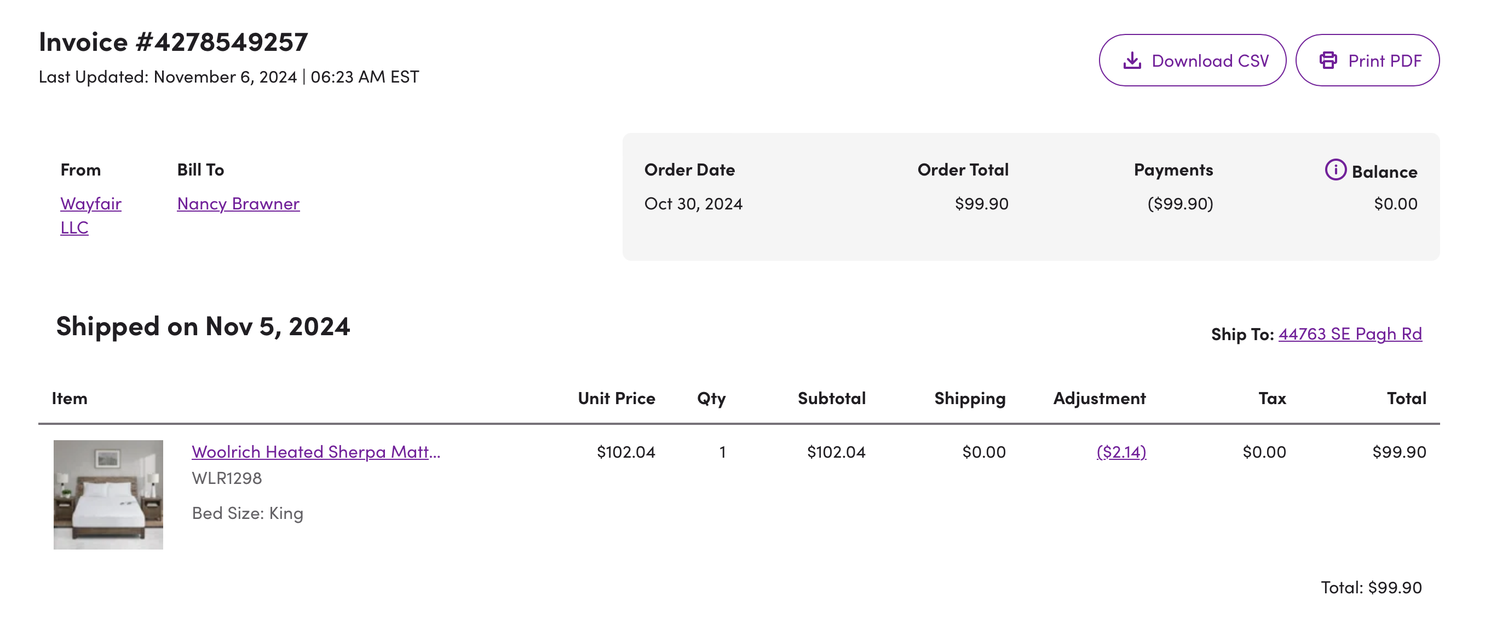The image size is (1485, 619).
Task: Click the Order Total amount $99.90
Action: [x=981, y=203]
